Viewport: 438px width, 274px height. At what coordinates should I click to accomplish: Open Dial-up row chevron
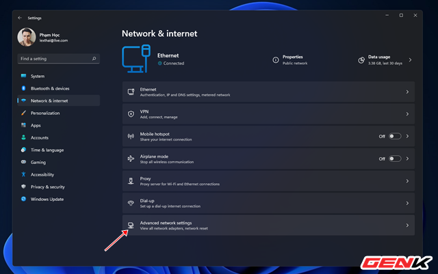407,203
